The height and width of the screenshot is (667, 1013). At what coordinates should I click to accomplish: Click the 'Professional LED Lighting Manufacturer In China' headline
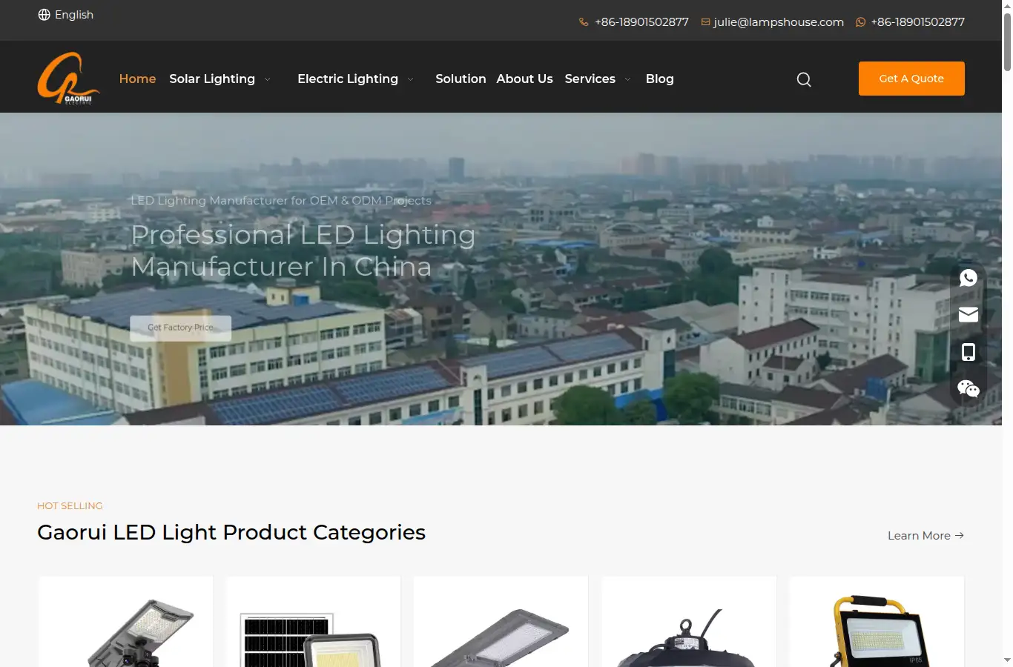coord(303,250)
